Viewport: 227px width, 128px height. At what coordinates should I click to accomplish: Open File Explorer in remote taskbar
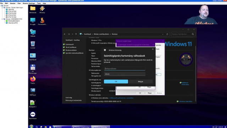click(x=46, y=127)
